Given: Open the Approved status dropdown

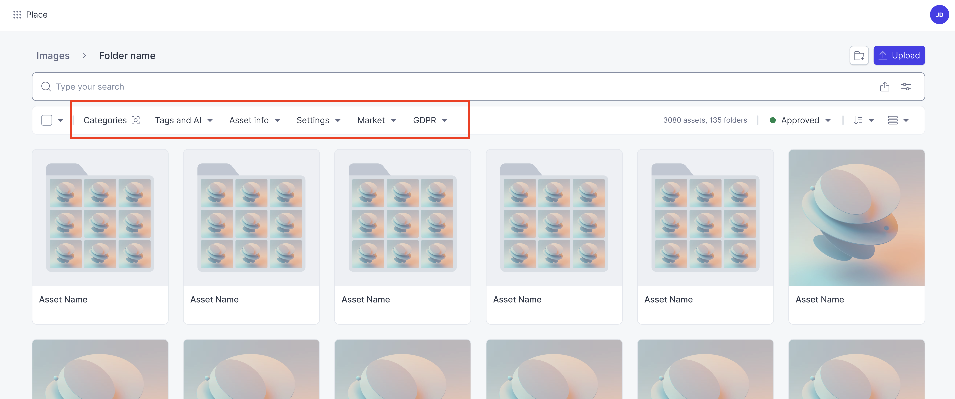Looking at the screenshot, I should tap(800, 120).
